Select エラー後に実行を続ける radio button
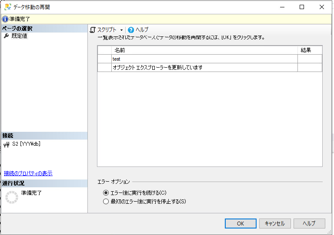This screenshot has width=334, height=235. click(106, 193)
